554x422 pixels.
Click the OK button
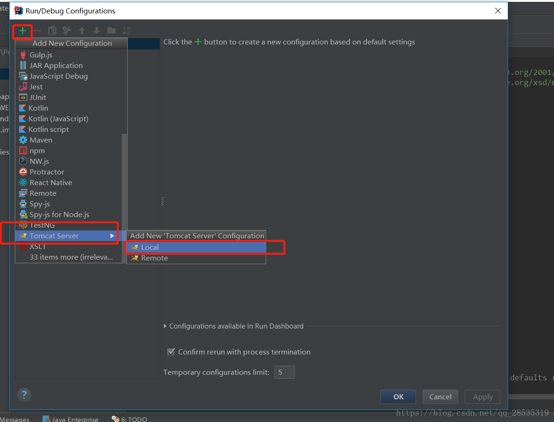pyautogui.click(x=398, y=397)
